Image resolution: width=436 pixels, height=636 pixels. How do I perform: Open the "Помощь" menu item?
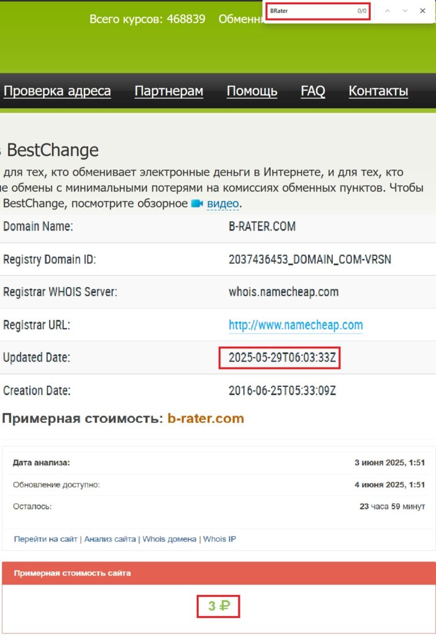(252, 91)
